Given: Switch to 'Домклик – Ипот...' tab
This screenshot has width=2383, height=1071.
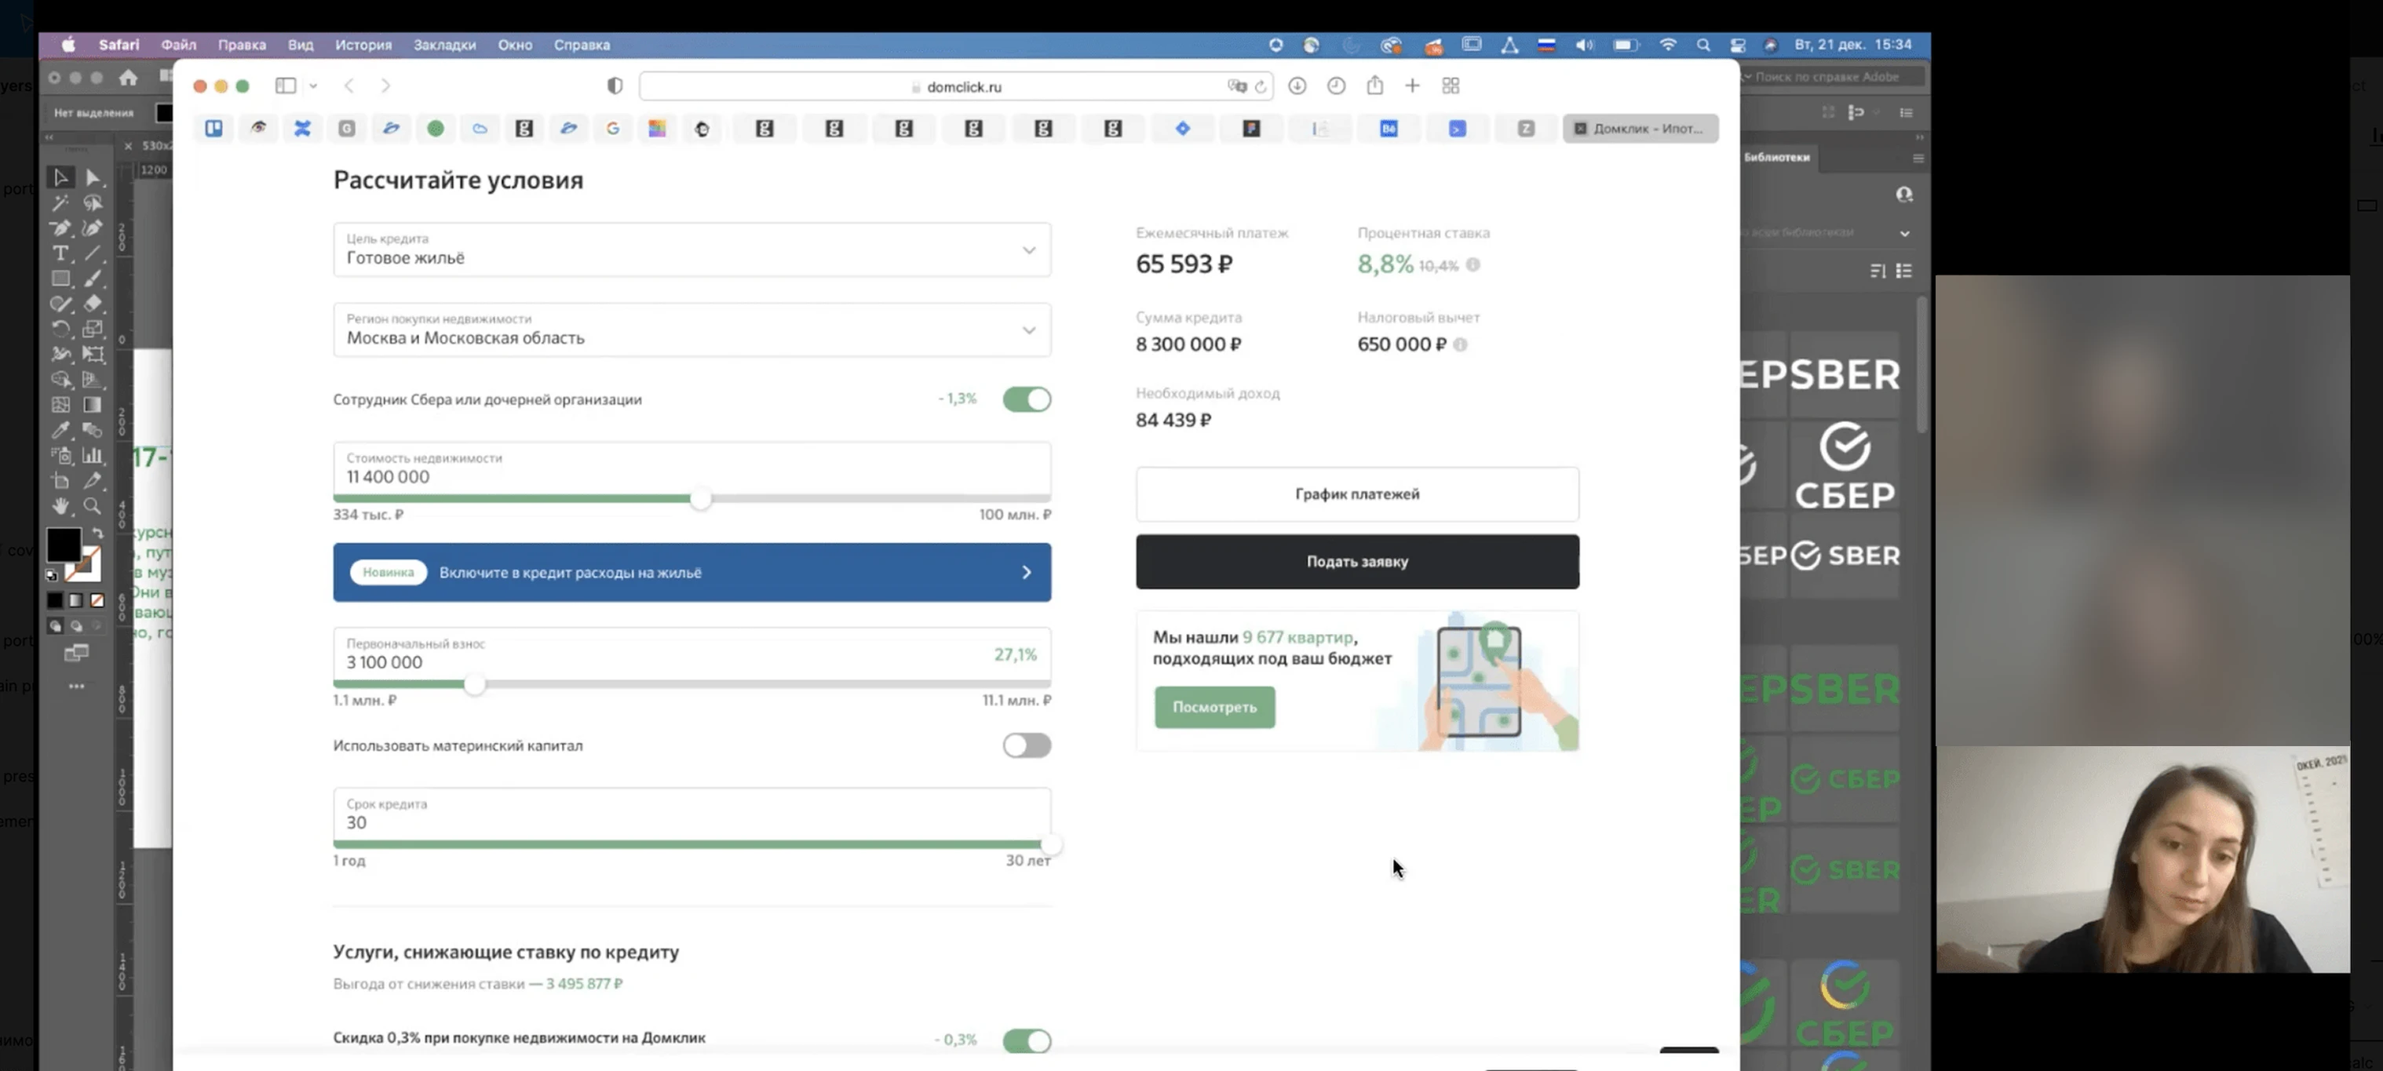Looking at the screenshot, I should pyautogui.click(x=1641, y=129).
